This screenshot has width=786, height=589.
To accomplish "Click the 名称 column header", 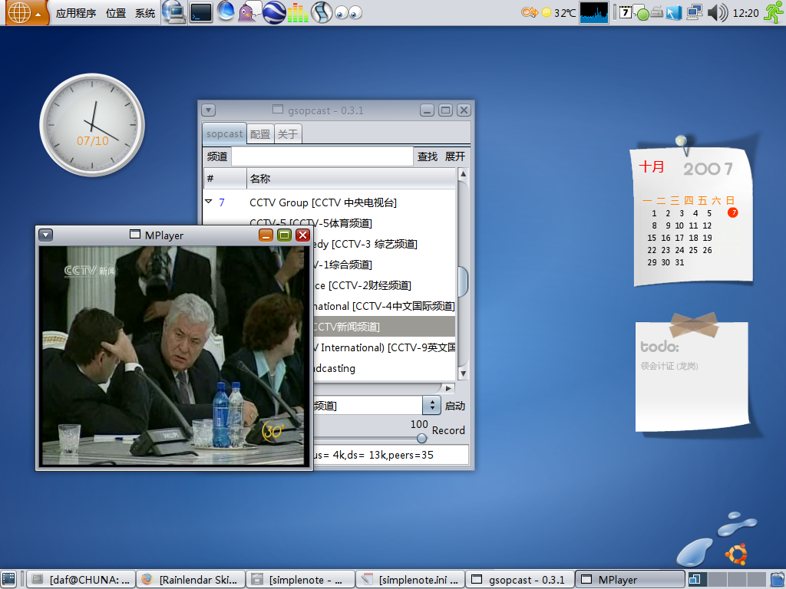I will tap(351, 179).
